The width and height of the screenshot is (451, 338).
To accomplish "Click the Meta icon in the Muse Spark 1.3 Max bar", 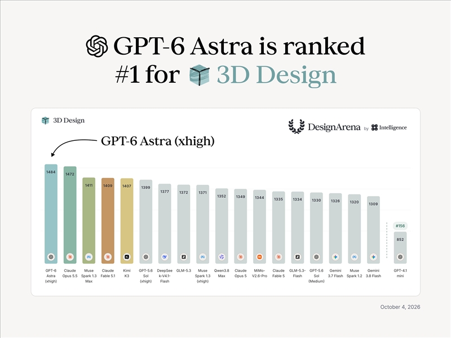I will (89, 257).
